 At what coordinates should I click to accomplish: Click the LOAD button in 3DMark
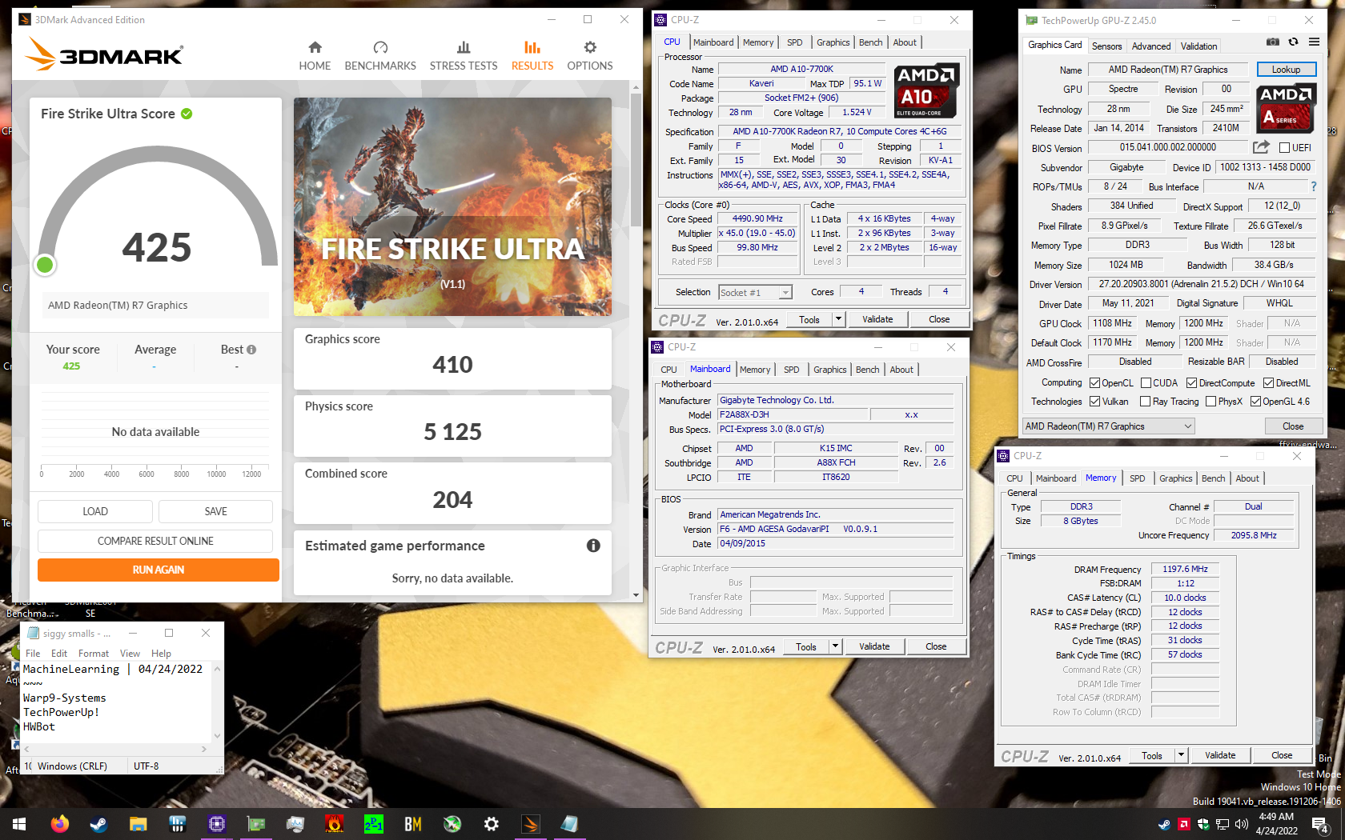[x=95, y=511]
